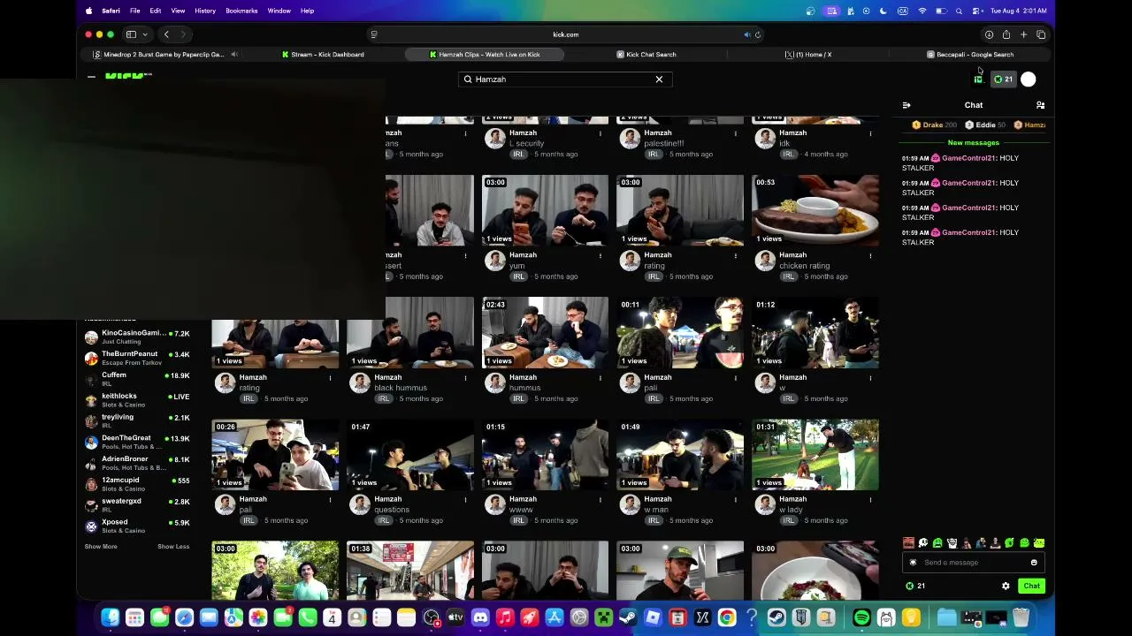Go back using Safari back arrow
The height and width of the screenshot is (636, 1132).
[166, 34]
